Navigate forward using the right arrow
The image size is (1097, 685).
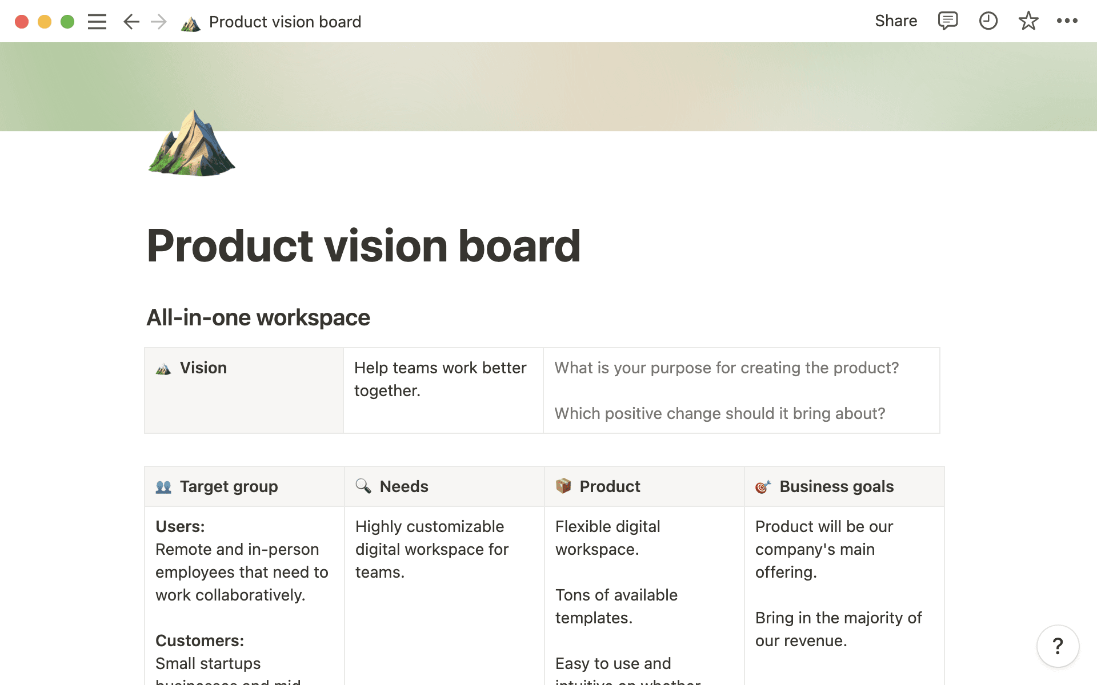[158, 21]
